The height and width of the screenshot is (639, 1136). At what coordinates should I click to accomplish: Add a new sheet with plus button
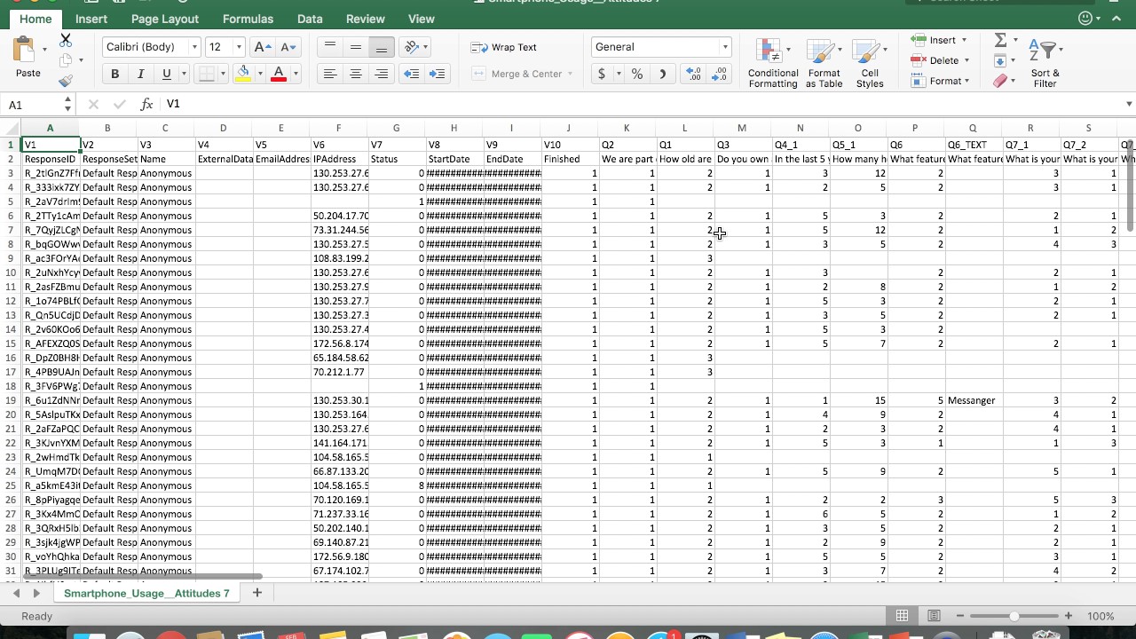pyautogui.click(x=256, y=593)
